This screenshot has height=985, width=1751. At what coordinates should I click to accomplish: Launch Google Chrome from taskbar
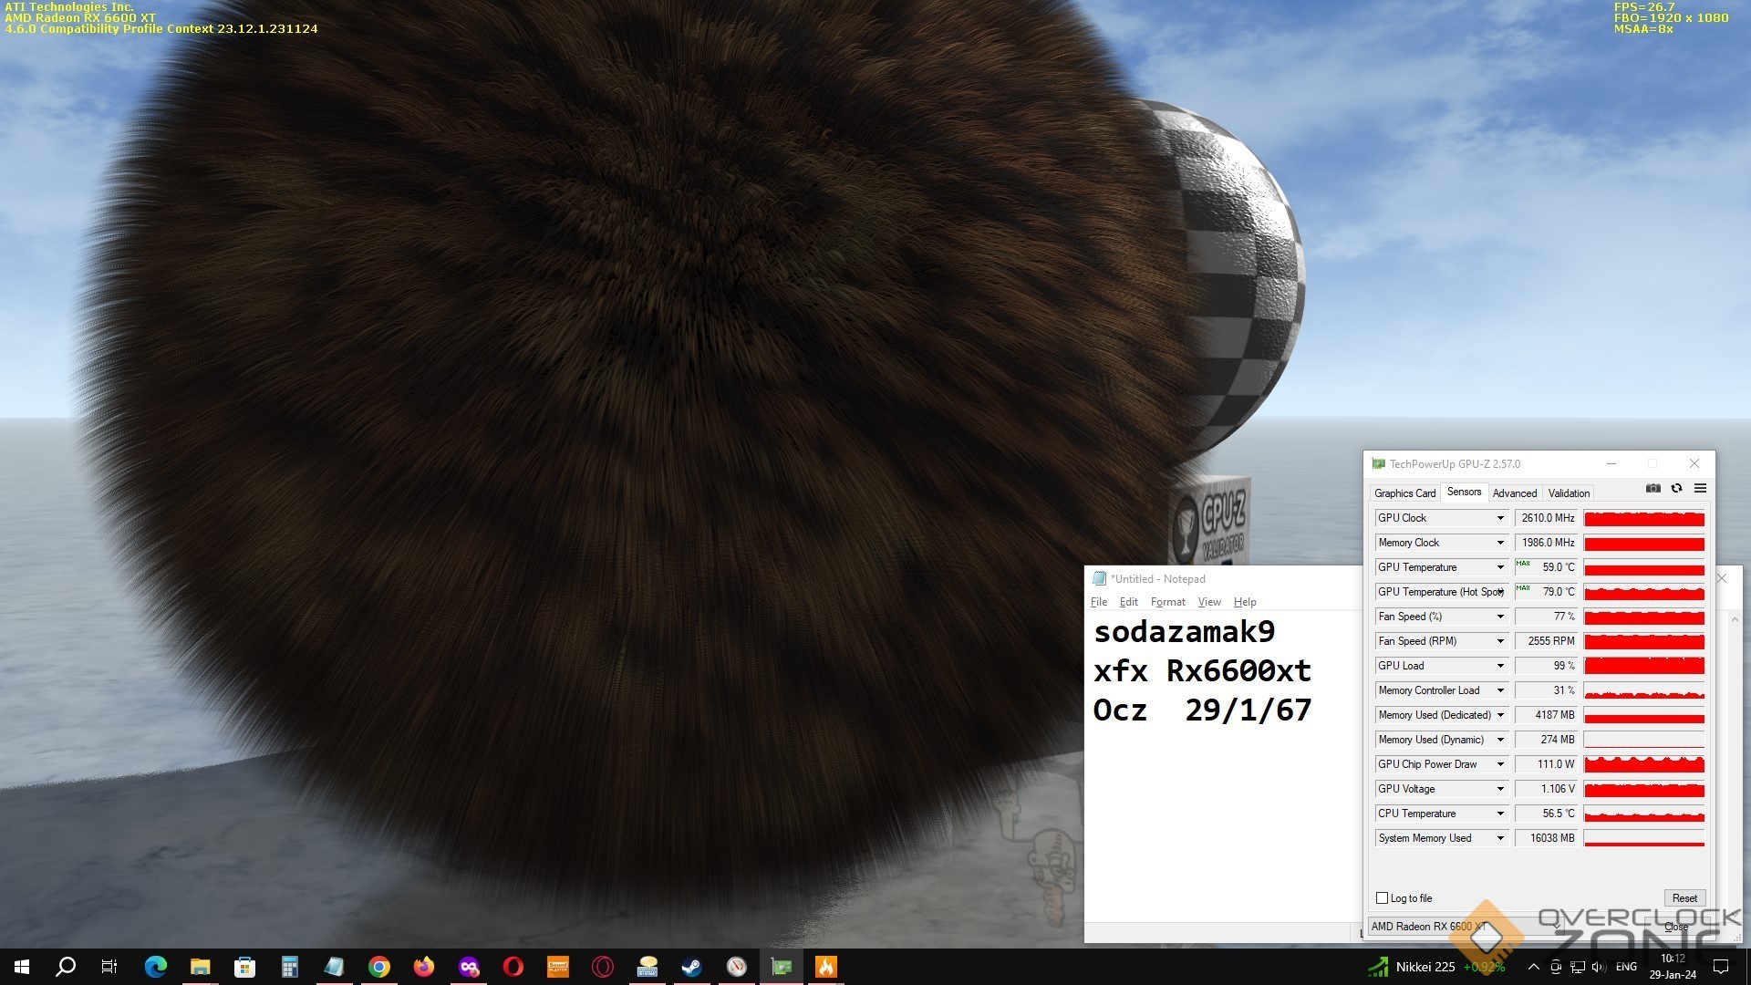[x=379, y=967]
